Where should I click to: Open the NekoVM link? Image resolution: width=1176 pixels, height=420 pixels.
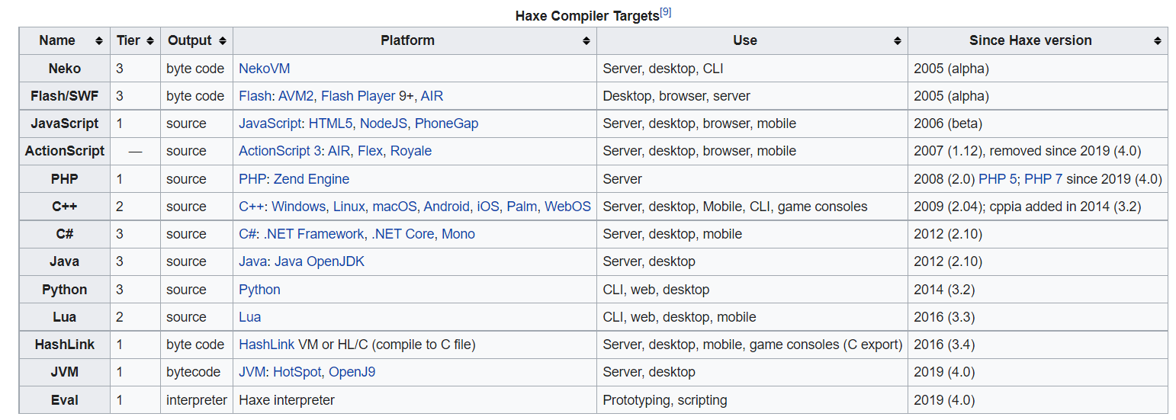[x=264, y=69]
